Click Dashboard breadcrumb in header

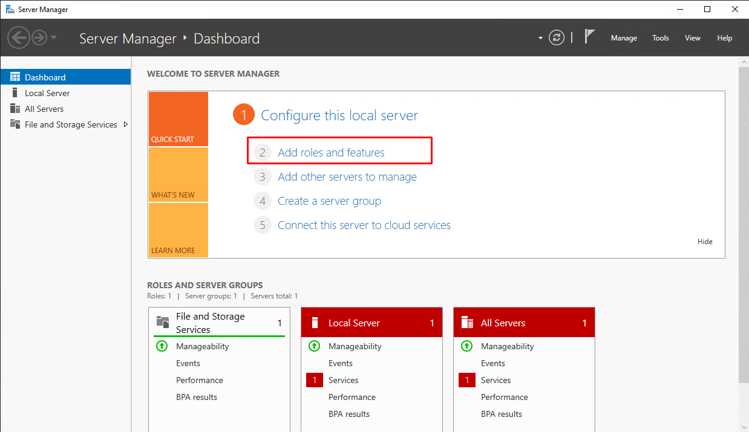point(226,39)
